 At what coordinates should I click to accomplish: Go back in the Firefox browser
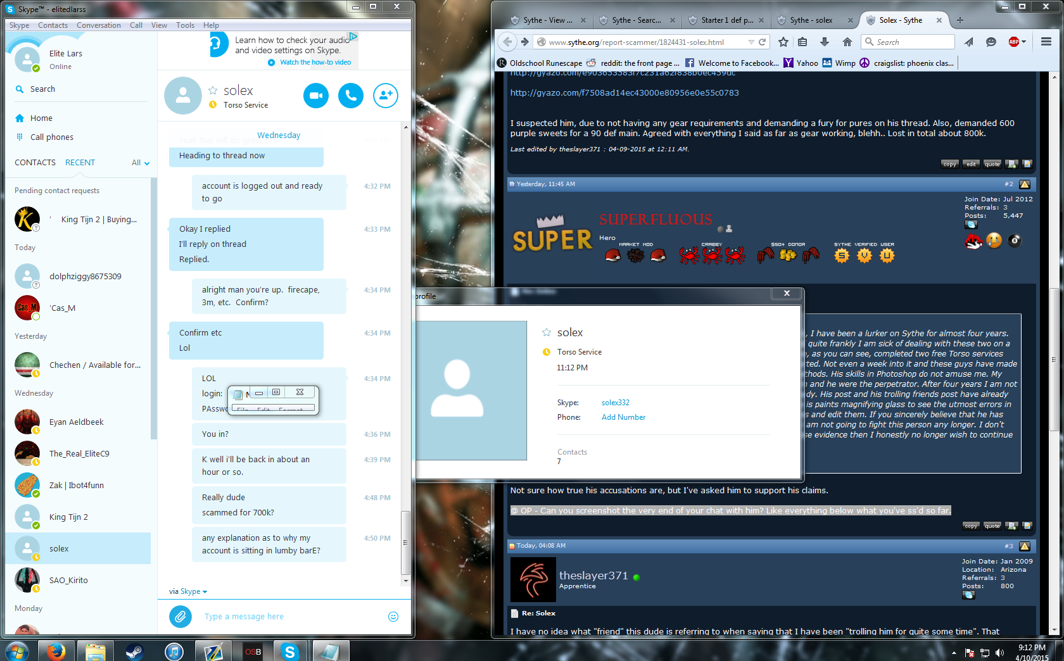[x=507, y=42]
